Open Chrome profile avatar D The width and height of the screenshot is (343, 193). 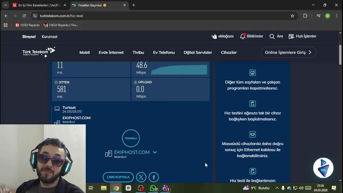tap(327, 16)
